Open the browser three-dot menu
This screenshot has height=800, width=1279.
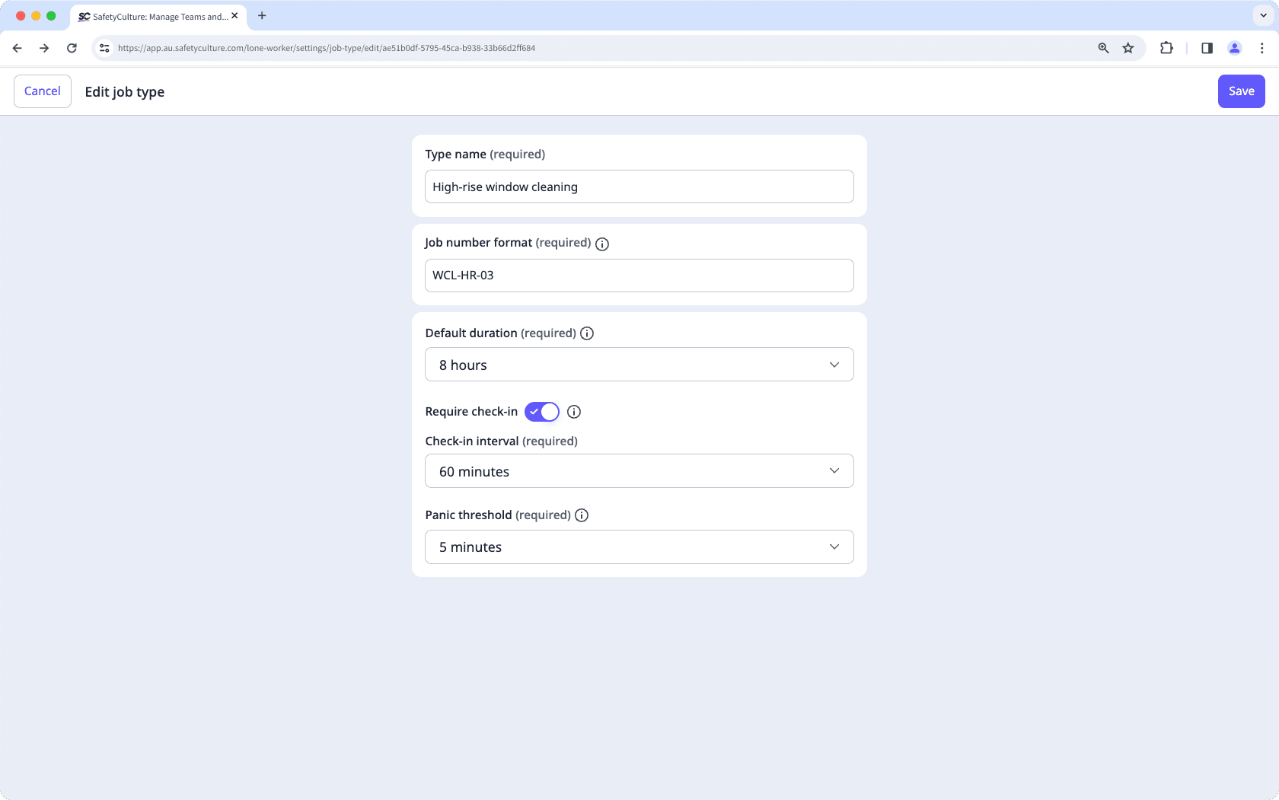pyautogui.click(x=1262, y=47)
